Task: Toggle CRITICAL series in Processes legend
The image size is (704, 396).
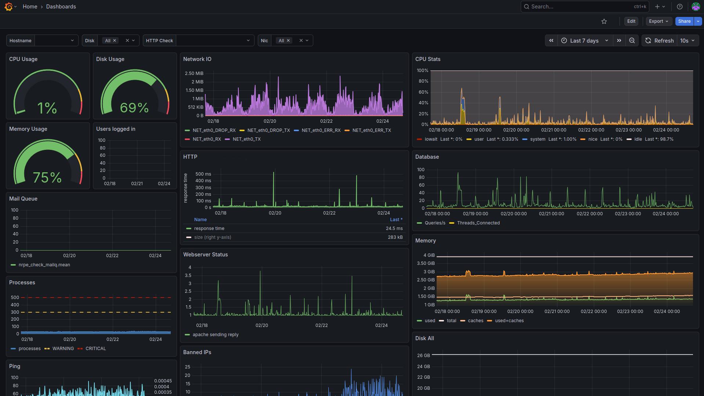Action: [x=95, y=349]
